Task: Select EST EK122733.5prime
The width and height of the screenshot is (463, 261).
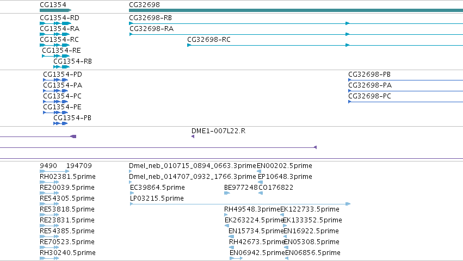Action: click(x=310, y=210)
